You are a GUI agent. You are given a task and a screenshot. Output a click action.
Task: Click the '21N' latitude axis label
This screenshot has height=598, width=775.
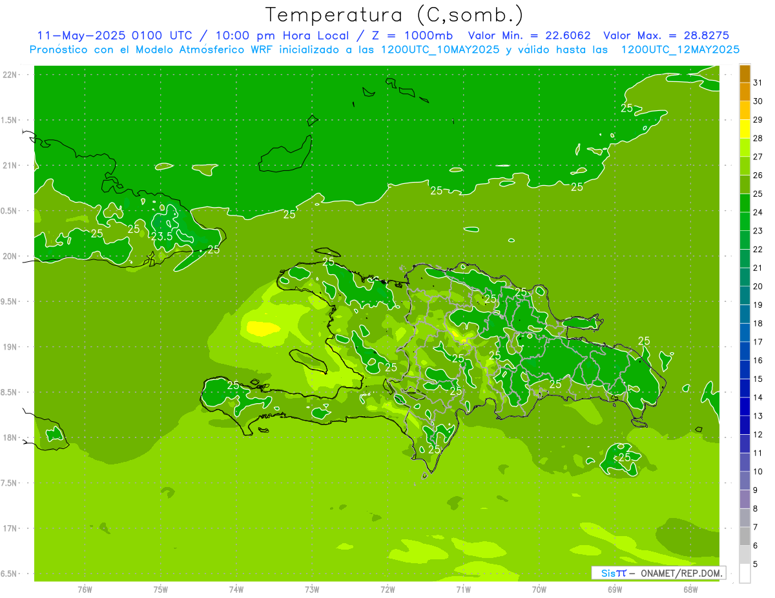click(10, 166)
